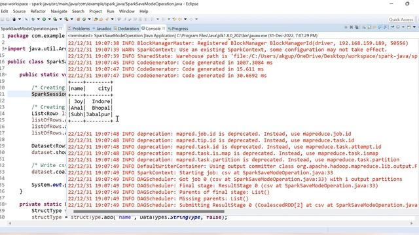Click the New Java Class icon
419x235 pixels.
coord(84,19)
